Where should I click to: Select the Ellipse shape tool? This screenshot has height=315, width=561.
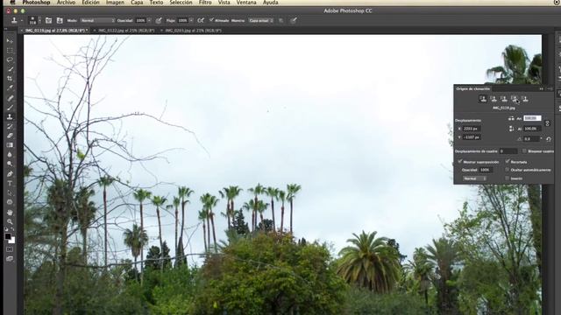pyautogui.click(x=10, y=202)
